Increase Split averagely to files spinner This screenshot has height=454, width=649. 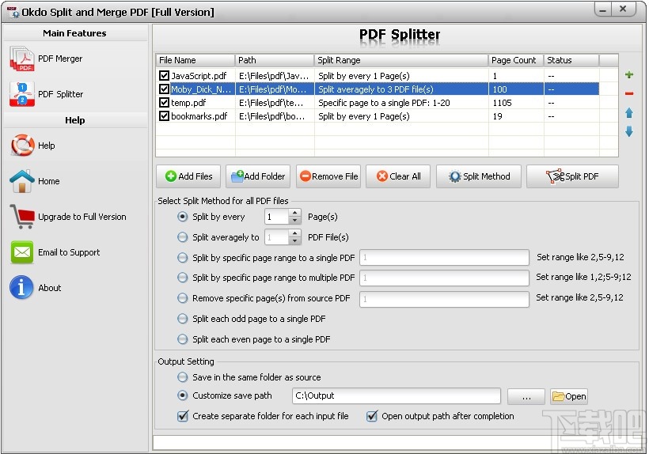pos(294,233)
